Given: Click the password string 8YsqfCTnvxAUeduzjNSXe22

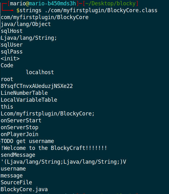Looking at the screenshot, I should [37, 86].
